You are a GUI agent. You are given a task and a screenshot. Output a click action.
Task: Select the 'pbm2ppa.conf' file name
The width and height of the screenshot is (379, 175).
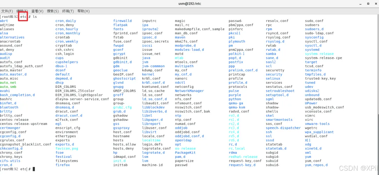[241, 25]
